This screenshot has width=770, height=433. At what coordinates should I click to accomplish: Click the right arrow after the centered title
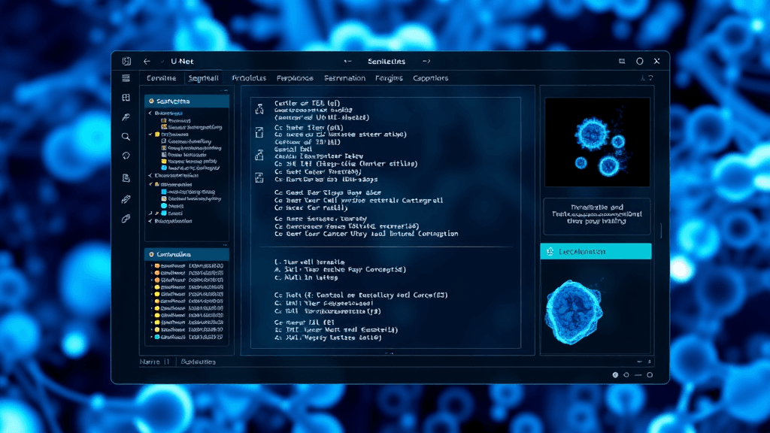click(x=426, y=62)
